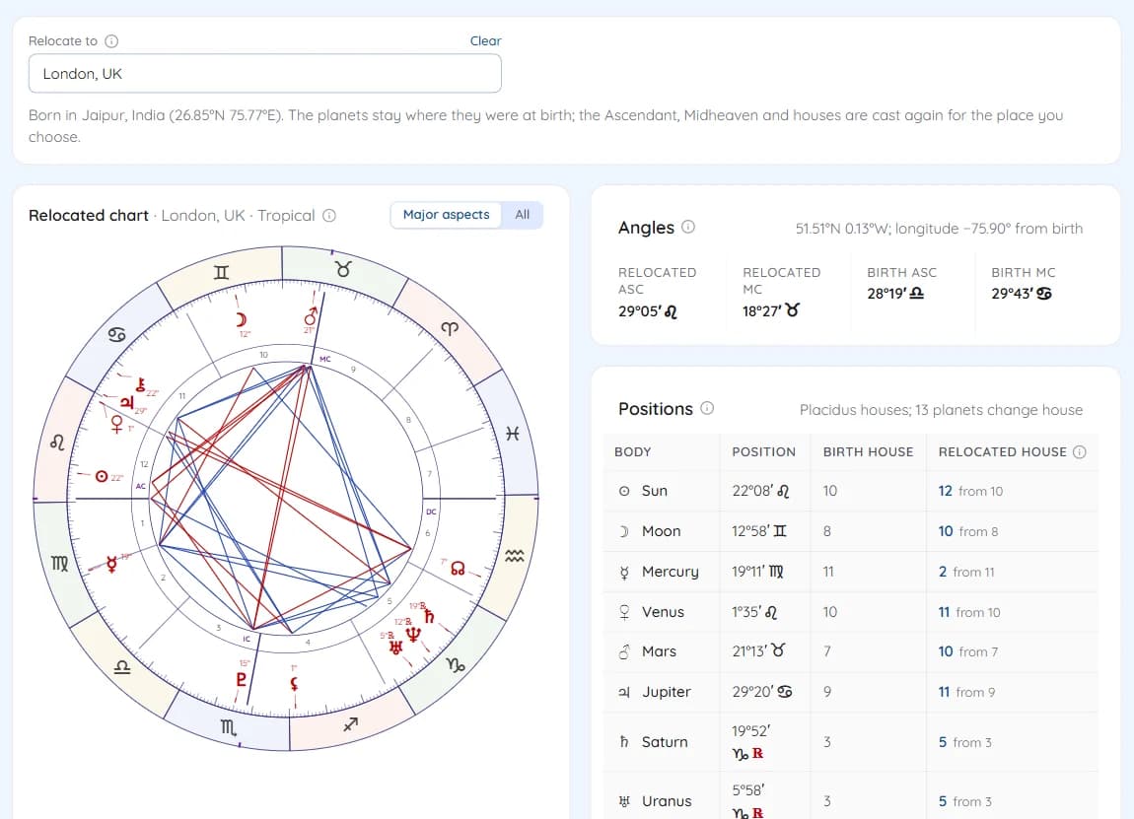Image resolution: width=1134 pixels, height=819 pixels.
Task: Click the Taurus sign on the zodiac ring
Action: coord(343,270)
